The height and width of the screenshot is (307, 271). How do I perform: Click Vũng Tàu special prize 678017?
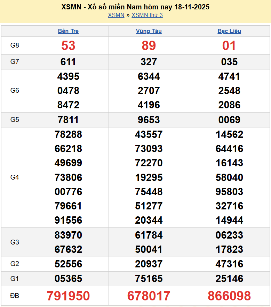pyautogui.click(x=149, y=296)
